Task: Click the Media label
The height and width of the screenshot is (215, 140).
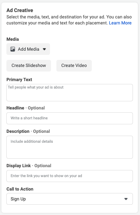Action: point(13,39)
